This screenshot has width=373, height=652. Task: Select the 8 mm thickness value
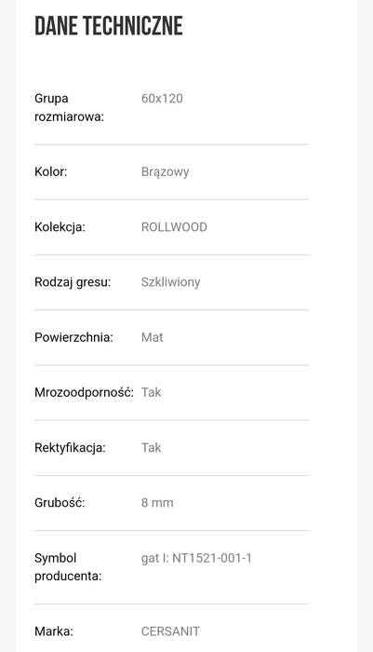tap(157, 503)
